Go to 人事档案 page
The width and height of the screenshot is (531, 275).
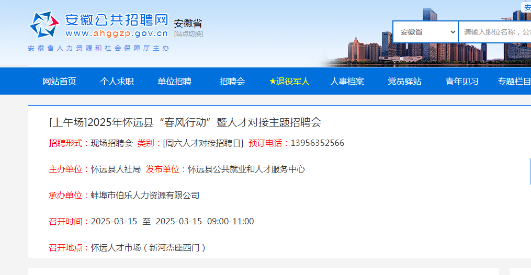347,82
